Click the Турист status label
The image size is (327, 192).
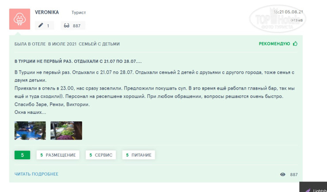[x=79, y=13]
